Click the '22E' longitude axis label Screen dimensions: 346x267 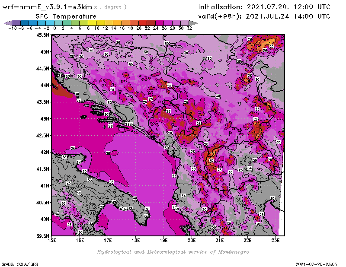pos(247,240)
